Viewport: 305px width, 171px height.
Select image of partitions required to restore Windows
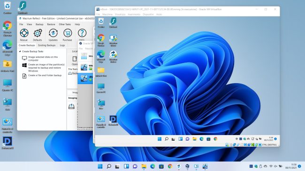[x=43, y=68]
